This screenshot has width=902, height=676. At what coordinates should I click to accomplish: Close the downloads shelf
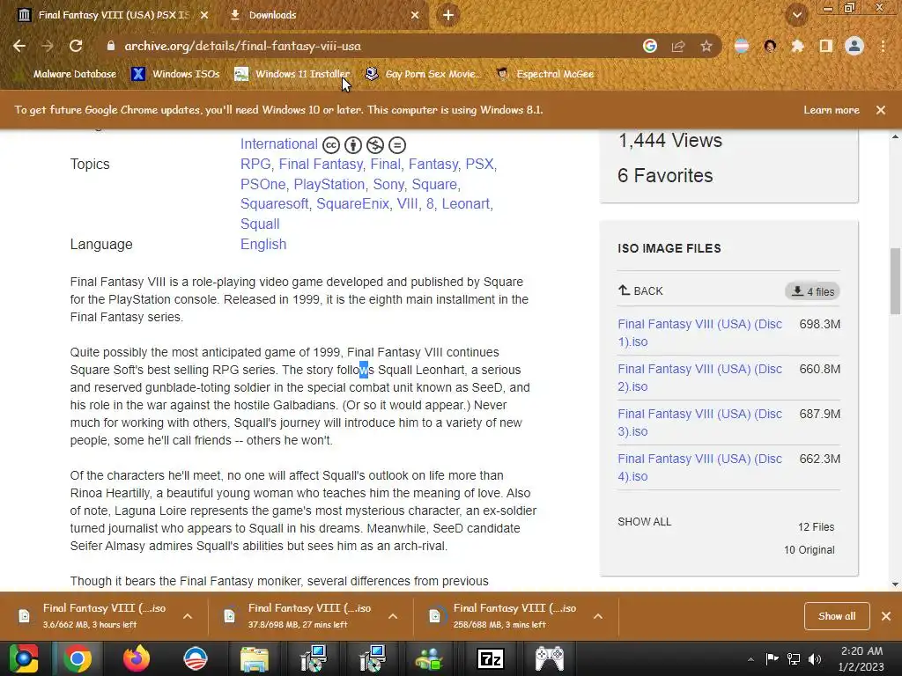886,616
